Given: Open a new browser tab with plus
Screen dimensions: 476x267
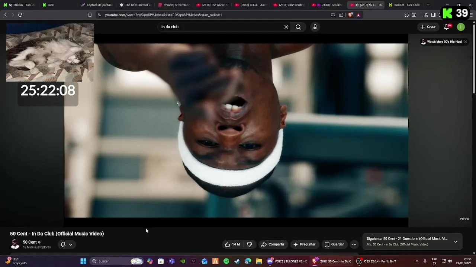Looking at the screenshot, I should pyautogui.click(x=428, y=5).
